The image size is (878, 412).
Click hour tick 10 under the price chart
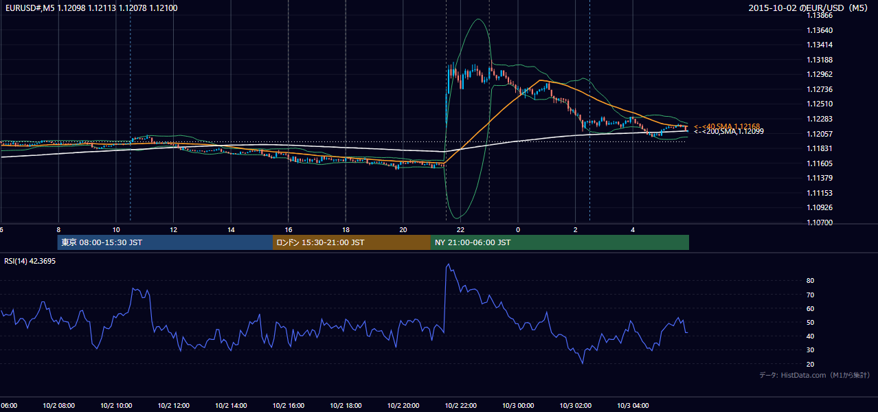tap(116, 229)
